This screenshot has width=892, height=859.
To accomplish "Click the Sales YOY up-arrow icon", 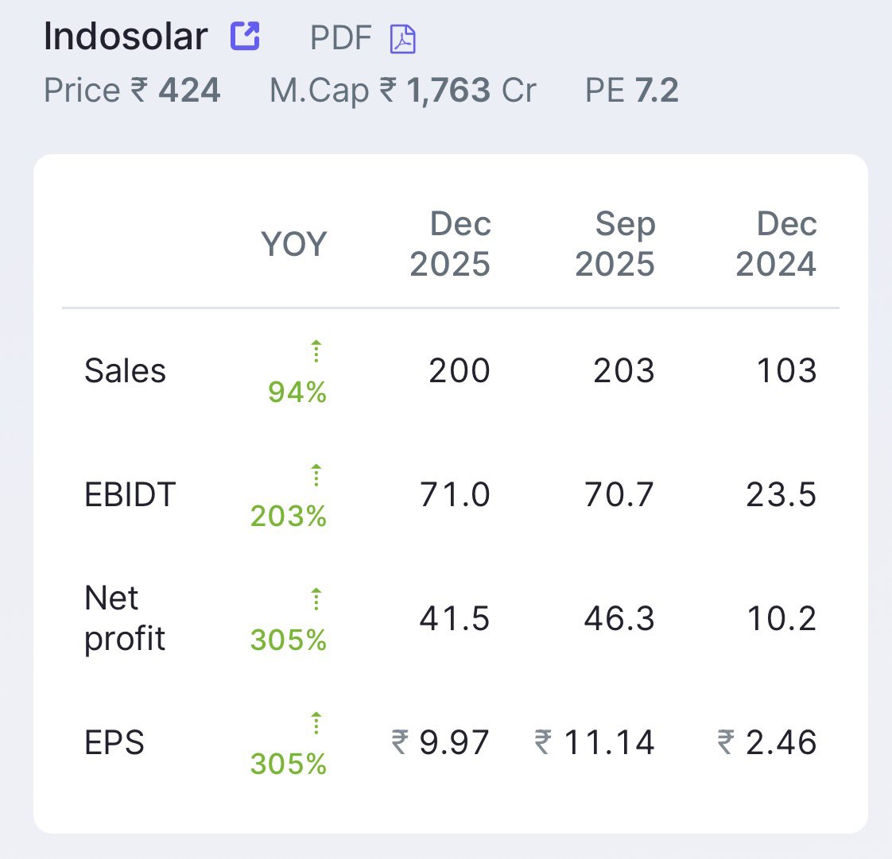I will tap(316, 351).
